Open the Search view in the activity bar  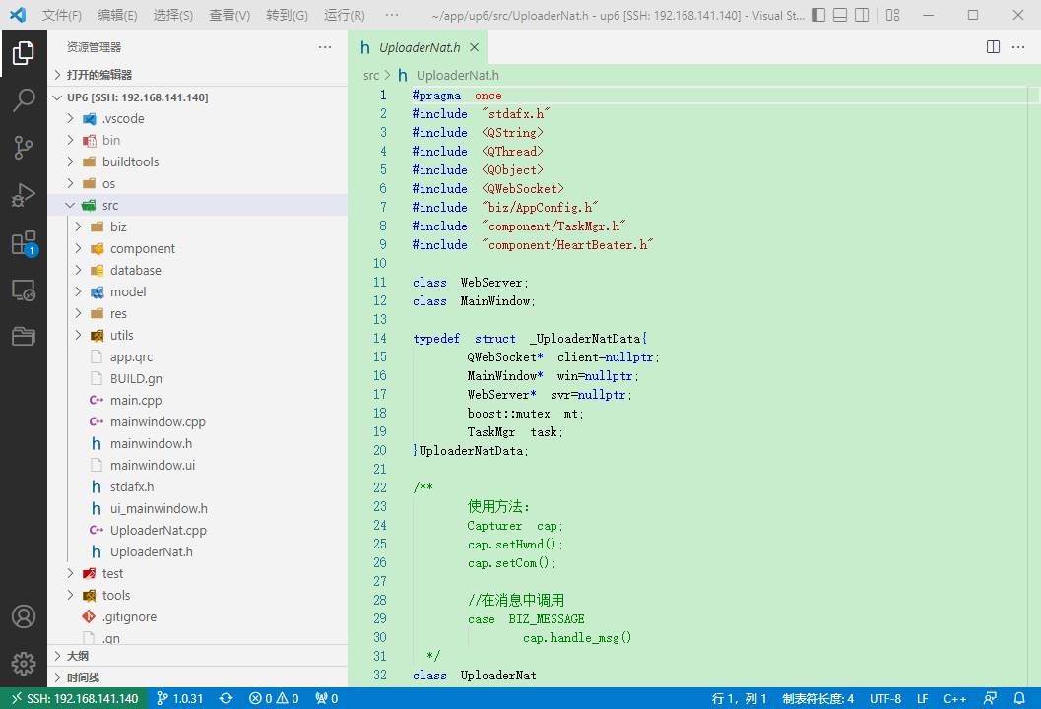click(24, 99)
